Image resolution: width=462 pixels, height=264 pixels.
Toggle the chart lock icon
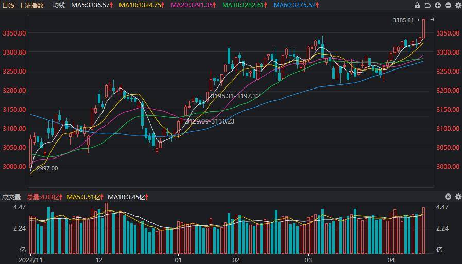point(417,5)
